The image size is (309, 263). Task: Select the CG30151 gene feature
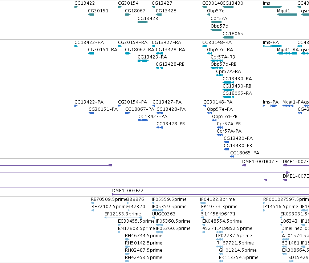pyautogui.click(x=91, y=15)
